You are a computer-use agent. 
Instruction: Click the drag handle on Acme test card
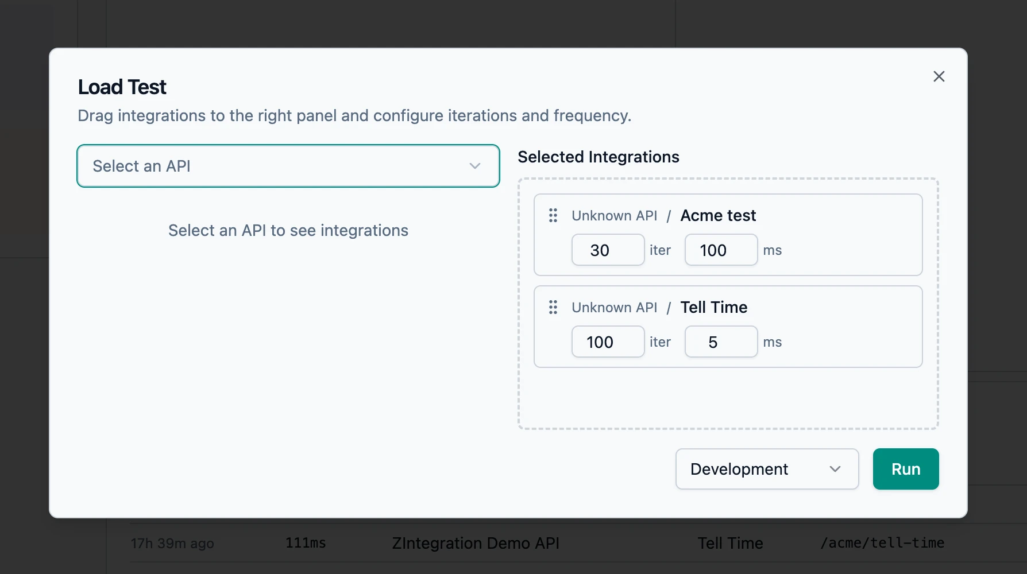(553, 215)
